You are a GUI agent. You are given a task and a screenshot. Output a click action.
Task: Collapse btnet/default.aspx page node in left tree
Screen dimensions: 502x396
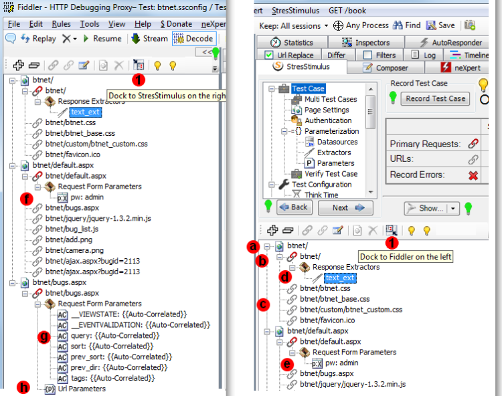click(12, 166)
